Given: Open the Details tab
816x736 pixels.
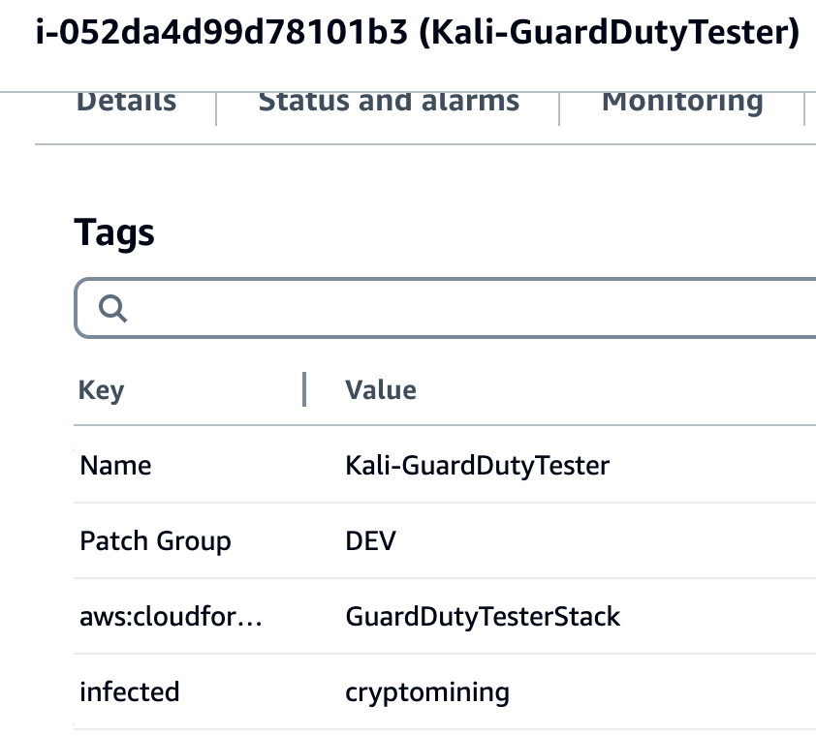Looking at the screenshot, I should (126, 100).
